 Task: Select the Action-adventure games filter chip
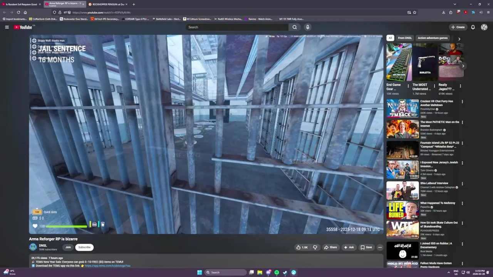(x=433, y=38)
